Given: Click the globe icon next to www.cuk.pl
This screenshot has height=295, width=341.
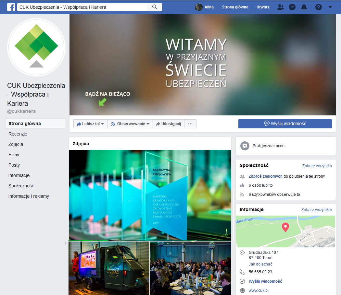Looking at the screenshot, I should pos(242,290).
